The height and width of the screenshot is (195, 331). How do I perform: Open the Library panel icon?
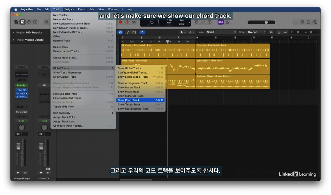point(16,22)
